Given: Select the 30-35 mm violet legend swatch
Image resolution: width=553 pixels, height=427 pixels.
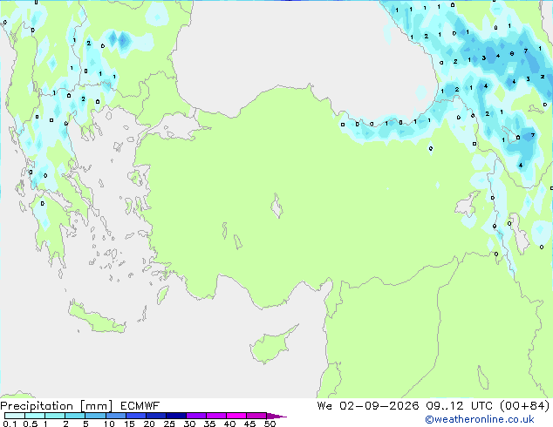Looking at the screenshot, I should coord(196,416).
